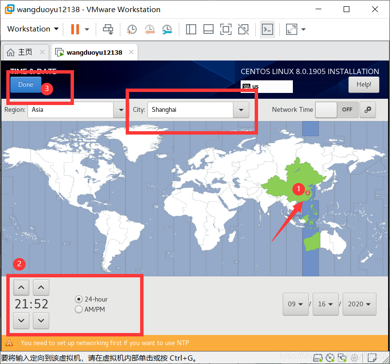Pause the virtual machine
The height and width of the screenshot is (364, 390).
pyautogui.click(x=75, y=29)
